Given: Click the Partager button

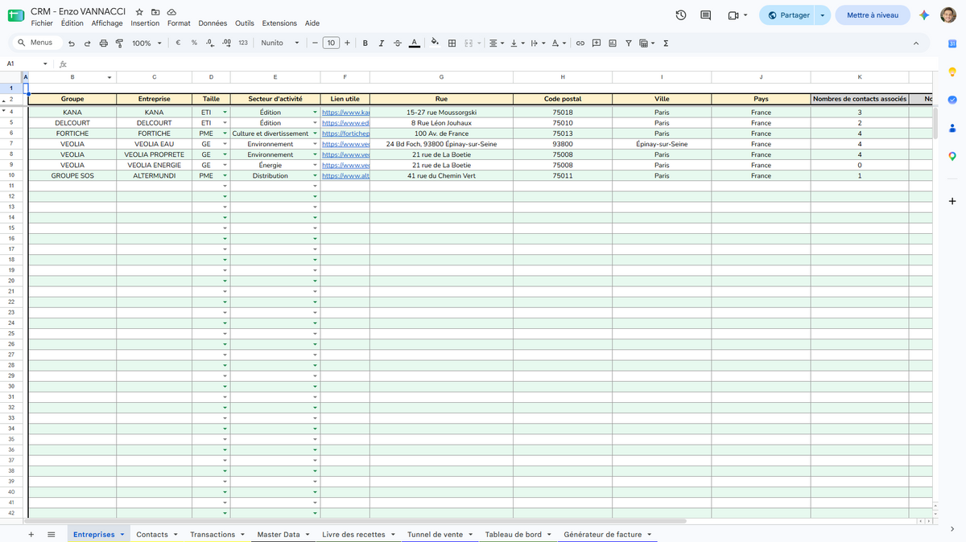Looking at the screenshot, I should click(788, 15).
